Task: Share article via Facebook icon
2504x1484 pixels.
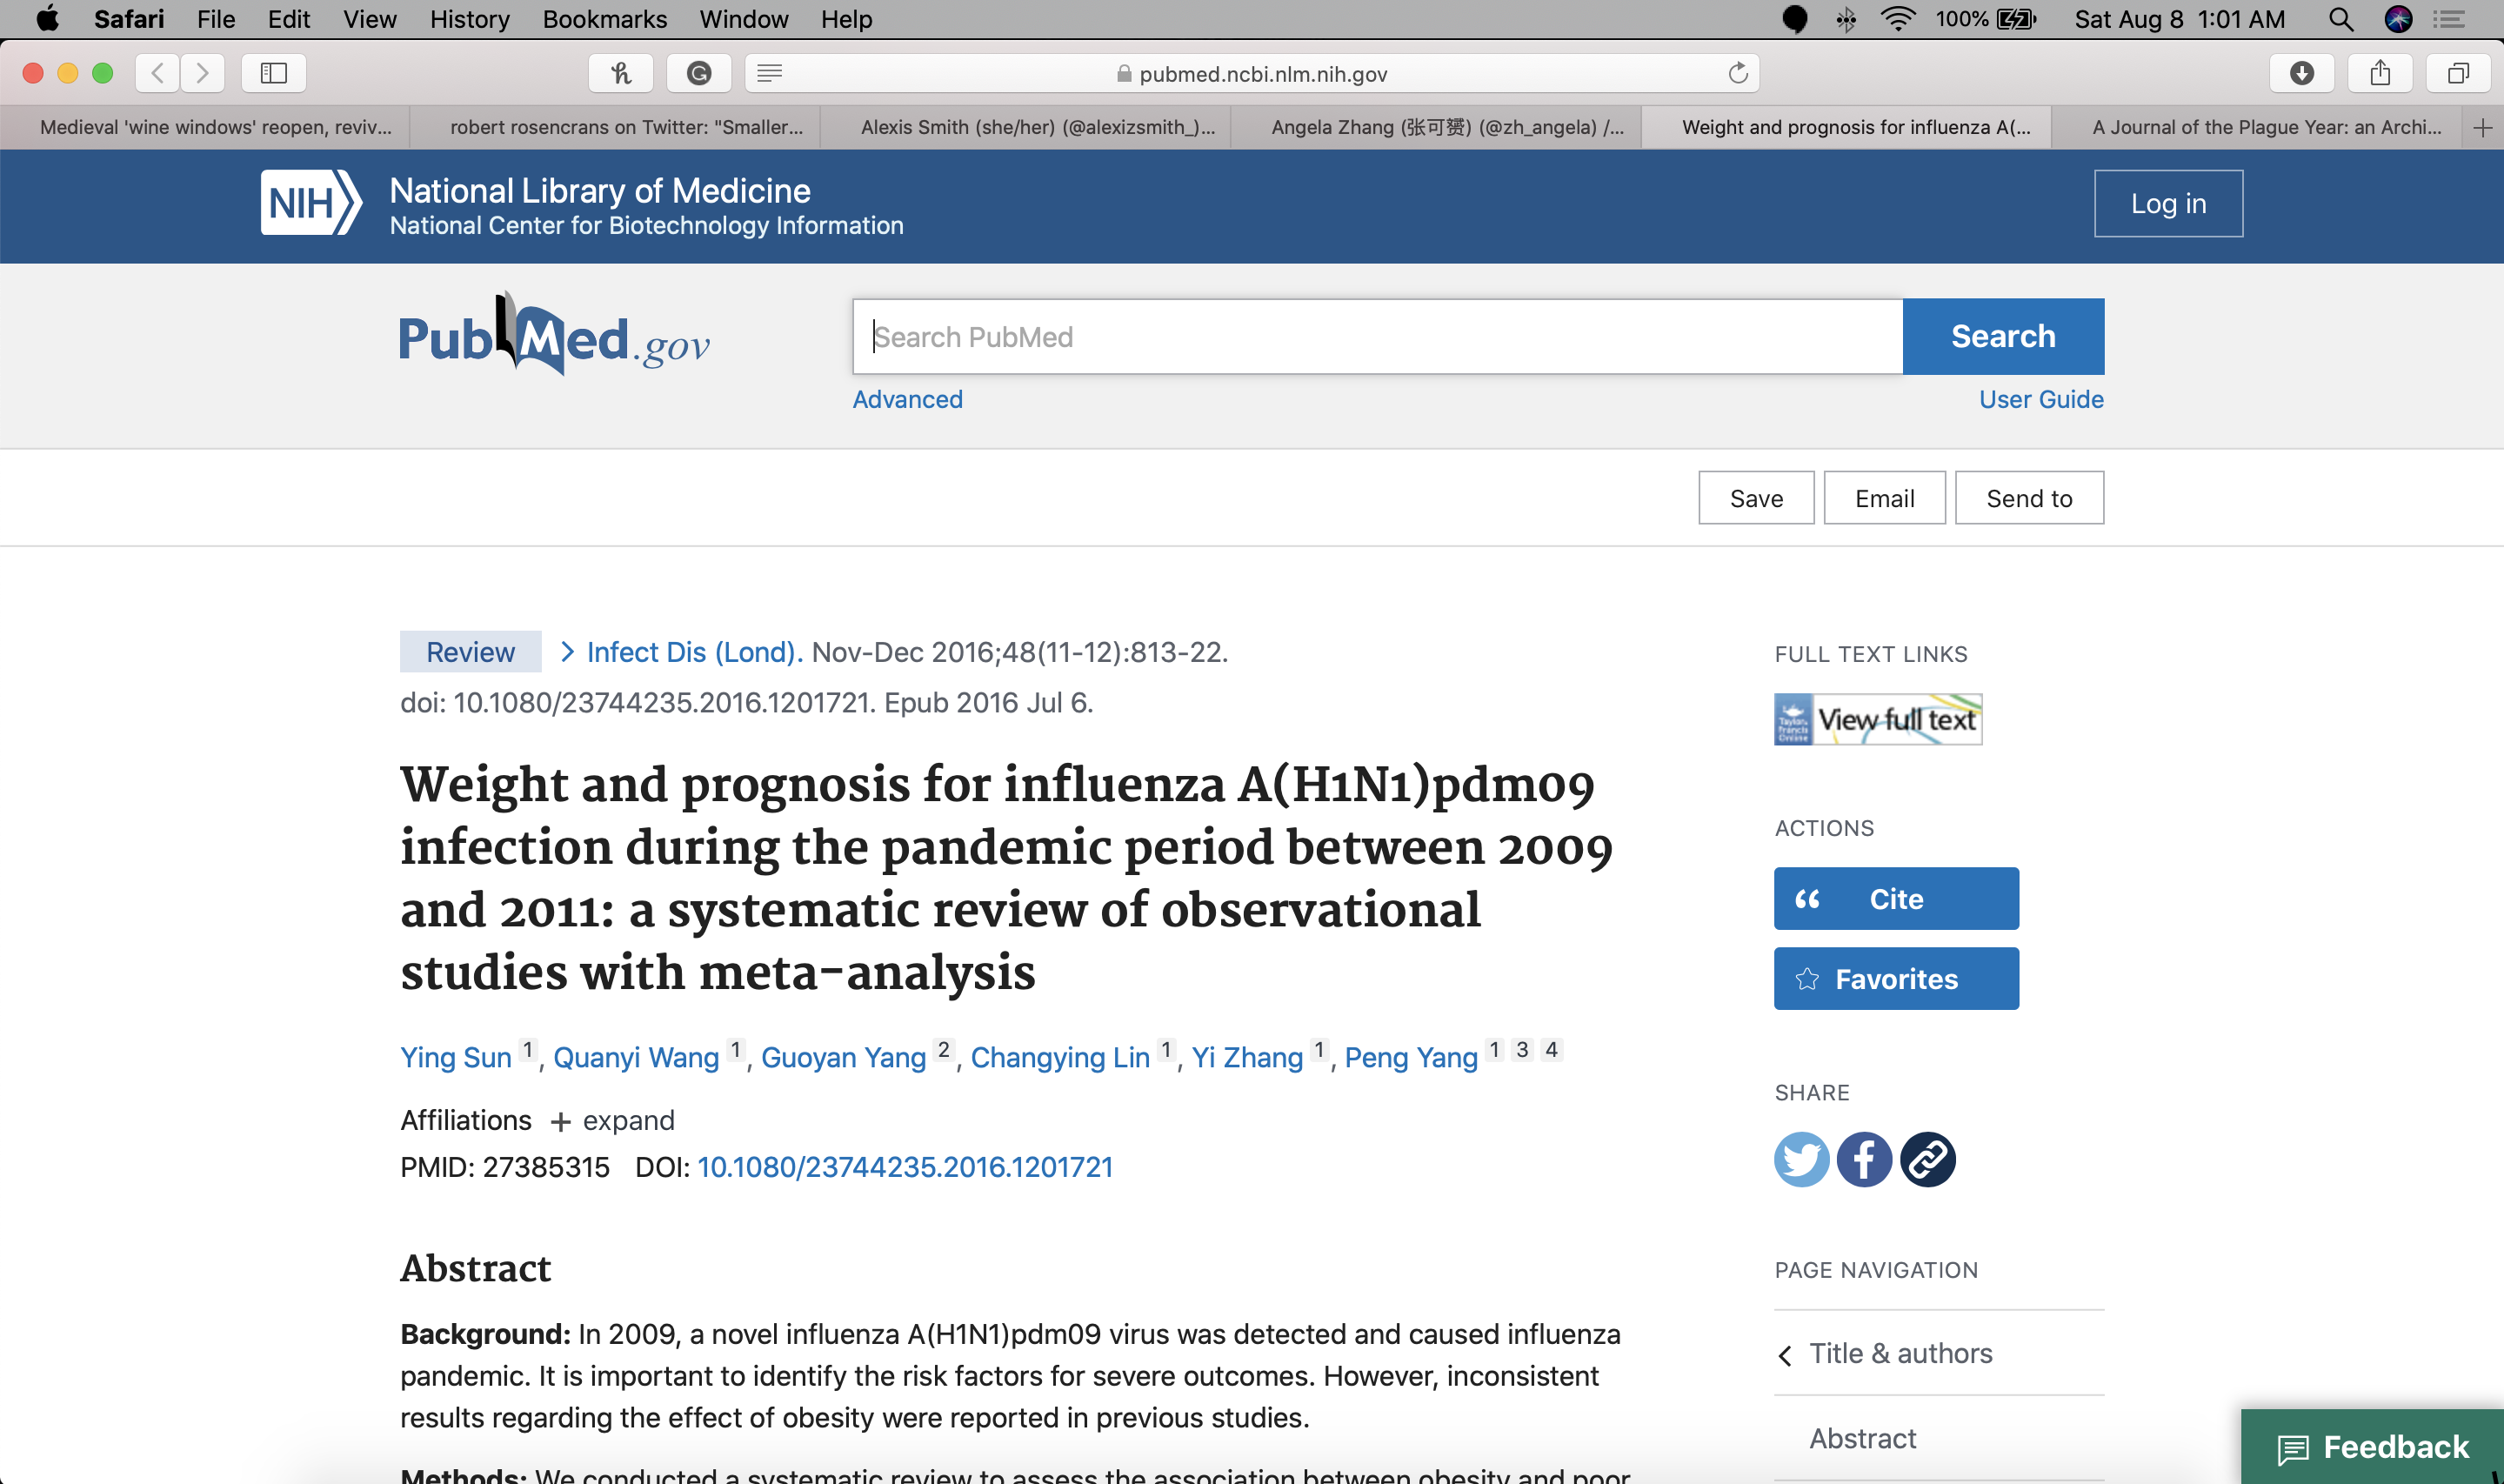Action: 1864,1159
